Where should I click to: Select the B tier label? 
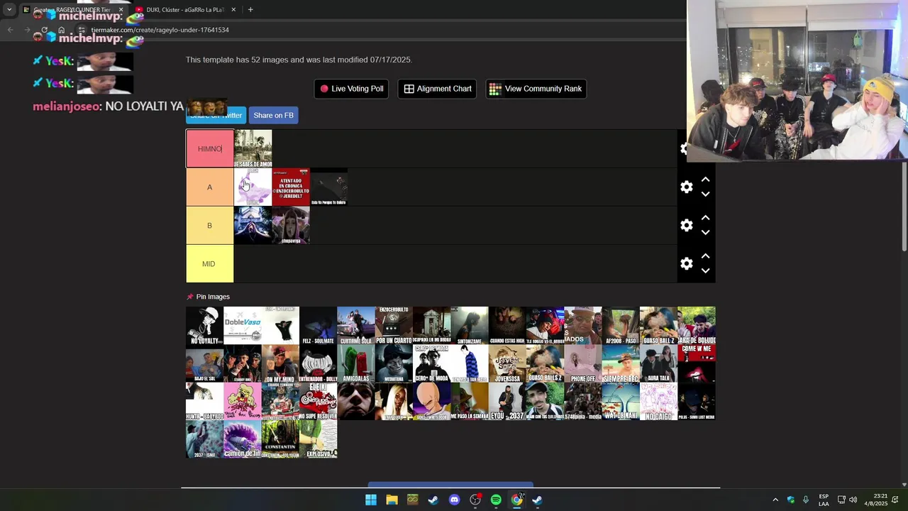point(210,226)
